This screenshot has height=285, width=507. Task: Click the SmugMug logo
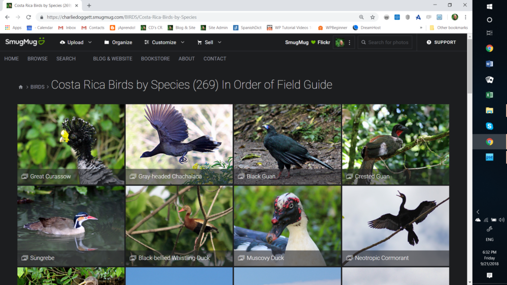coord(25,42)
